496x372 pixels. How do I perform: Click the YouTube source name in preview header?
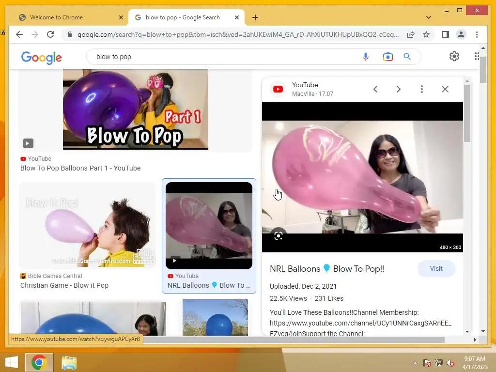tap(305, 85)
